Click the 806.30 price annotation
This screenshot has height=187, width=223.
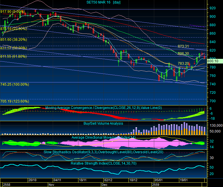[x=183, y=53]
